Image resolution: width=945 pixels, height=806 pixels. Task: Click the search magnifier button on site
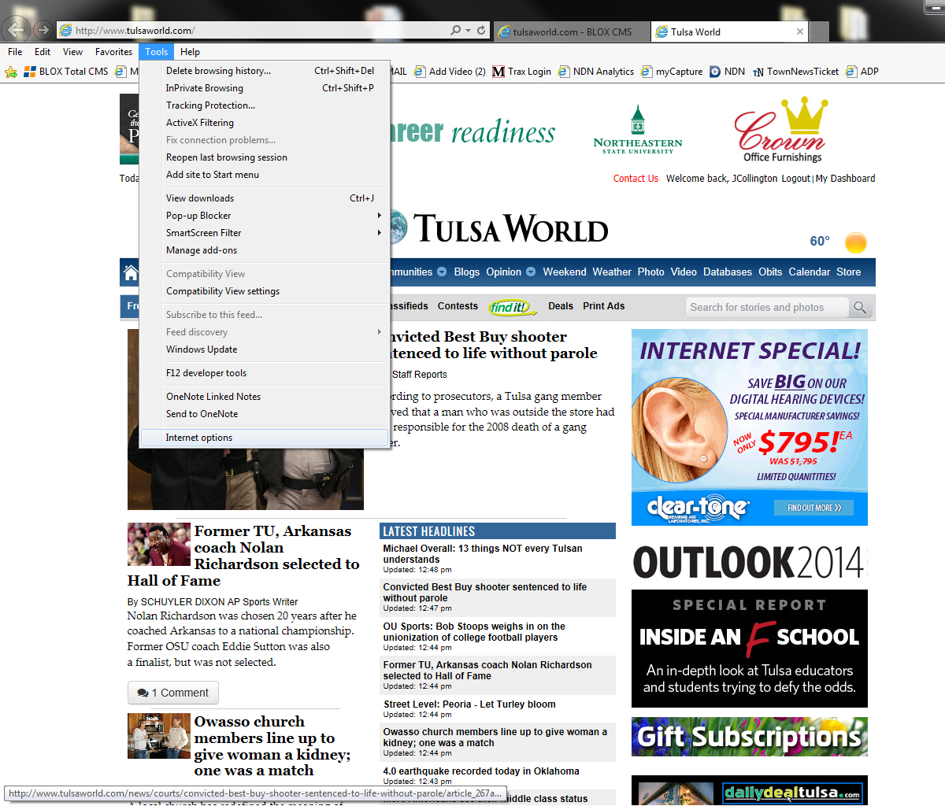[860, 307]
